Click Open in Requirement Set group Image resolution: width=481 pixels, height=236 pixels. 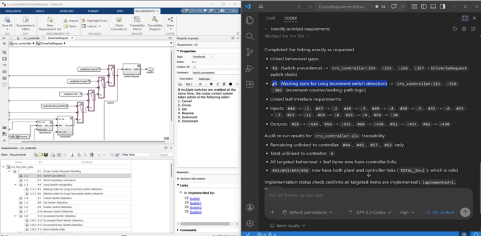coord(70,26)
